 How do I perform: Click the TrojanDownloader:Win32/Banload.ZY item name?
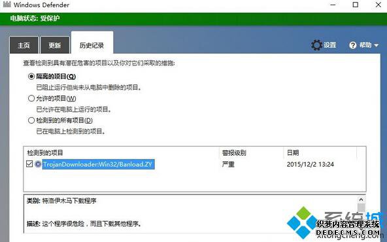pos(98,164)
